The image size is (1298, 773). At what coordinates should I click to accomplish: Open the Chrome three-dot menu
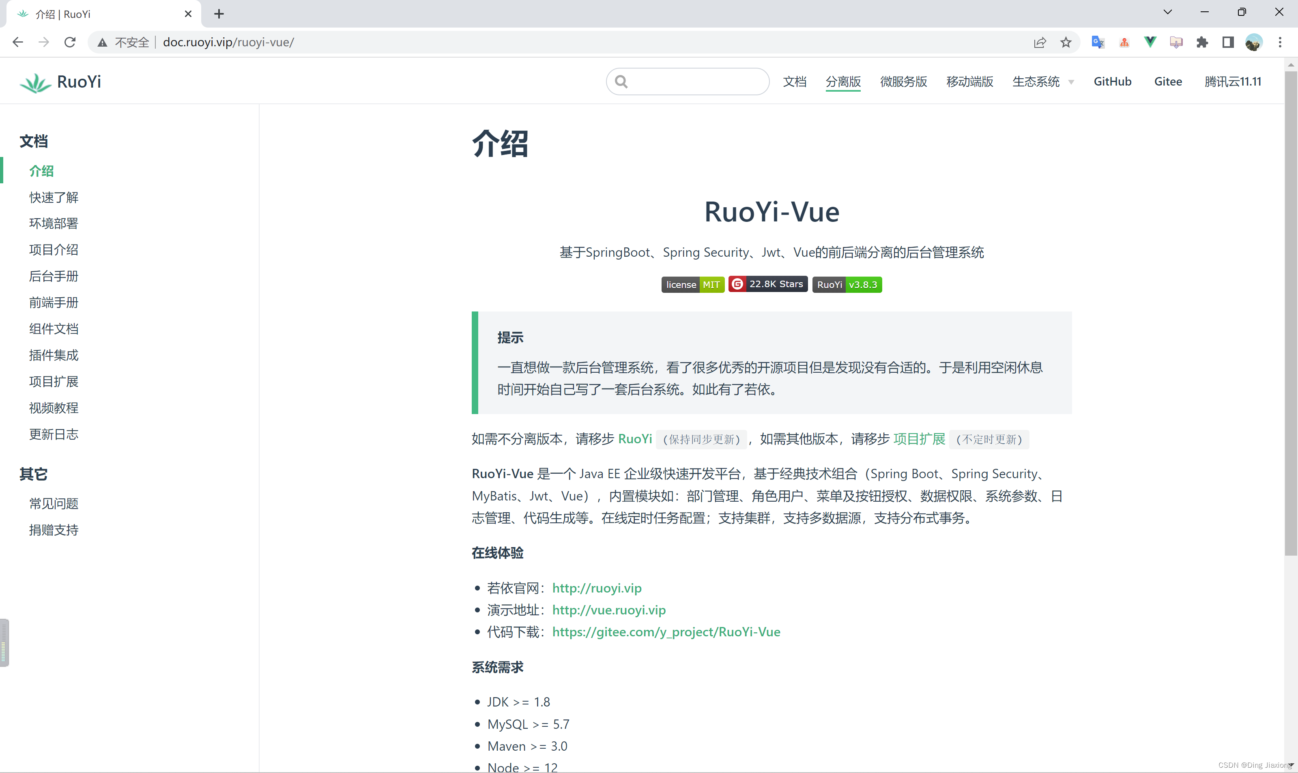1280,42
